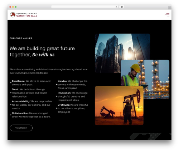
Task: Click the Trust value text
Action: pos(30,93)
